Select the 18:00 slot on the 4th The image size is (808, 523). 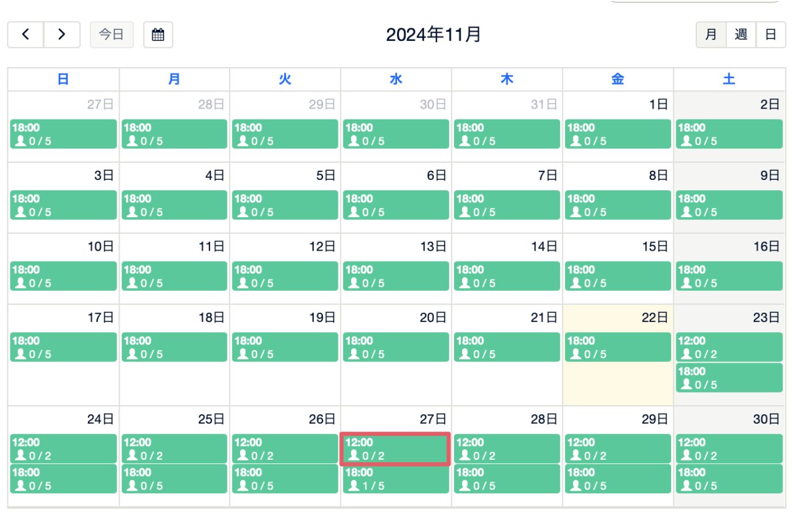(x=174, y=205)
